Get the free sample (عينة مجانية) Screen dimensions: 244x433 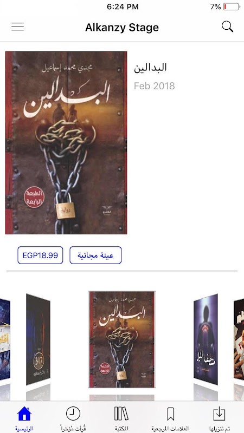point(95,255)
